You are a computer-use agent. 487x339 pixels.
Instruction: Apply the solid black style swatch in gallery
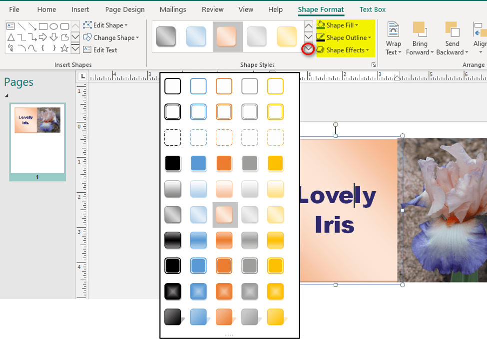pyautogui.click(x=173, y=163)
